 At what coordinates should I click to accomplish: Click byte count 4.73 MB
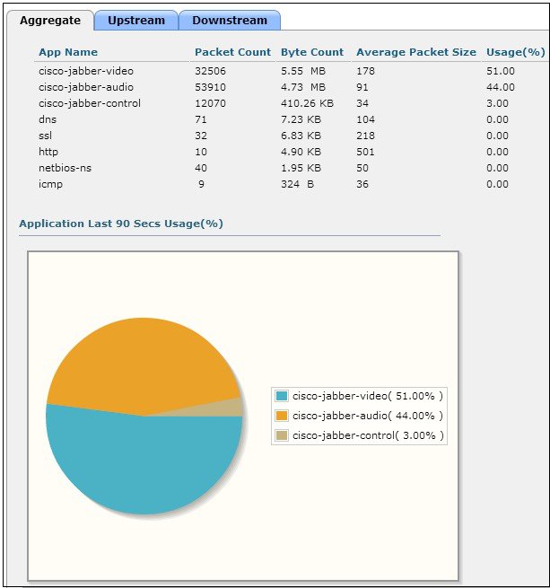[303, 87]
